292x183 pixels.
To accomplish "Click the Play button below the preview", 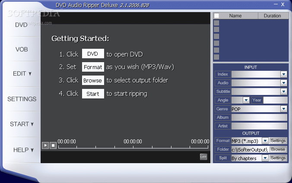I will pos(45,145).
